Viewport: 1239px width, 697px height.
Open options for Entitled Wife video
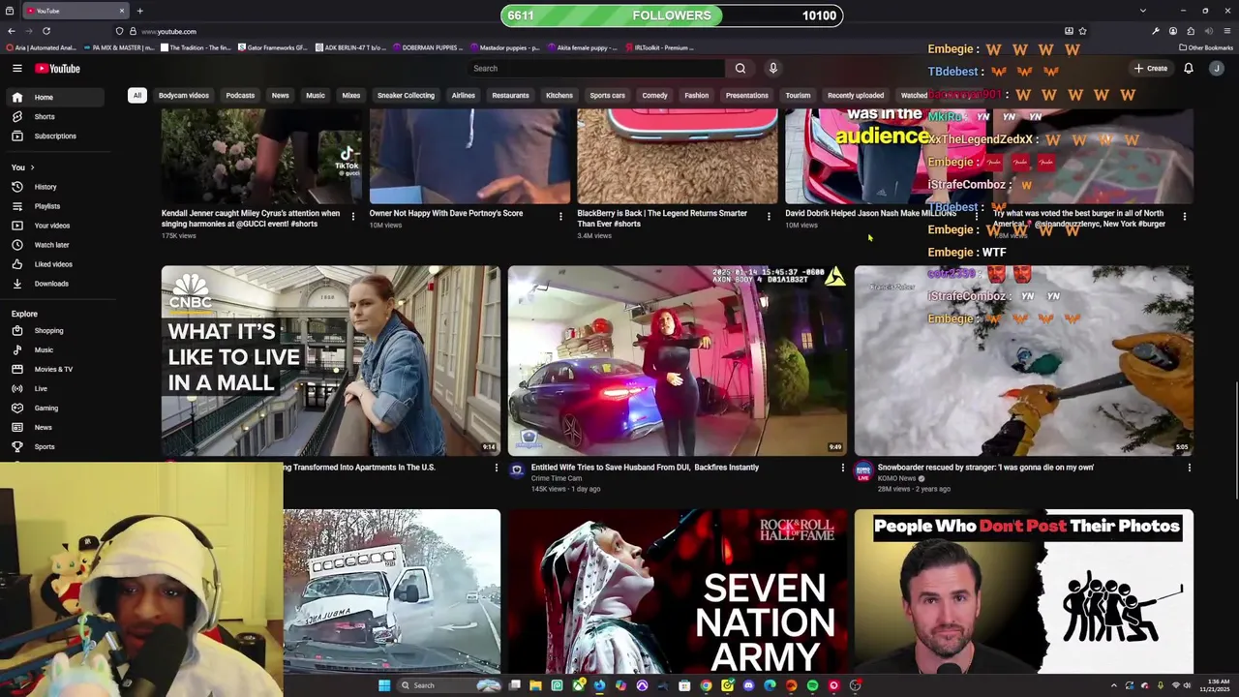coord(842,468)
